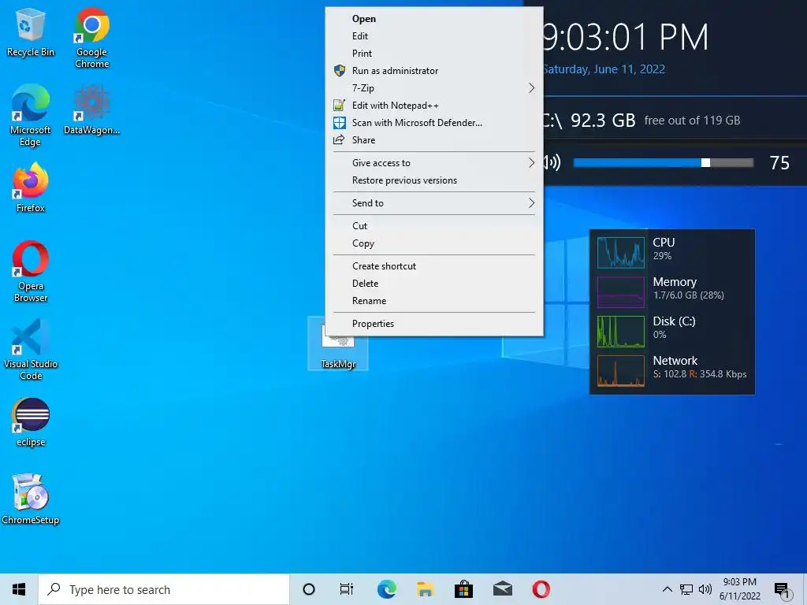Viewport: 807px width, 605px height.
Task: Choose Print in the context menu
Action: pos(434,54)
